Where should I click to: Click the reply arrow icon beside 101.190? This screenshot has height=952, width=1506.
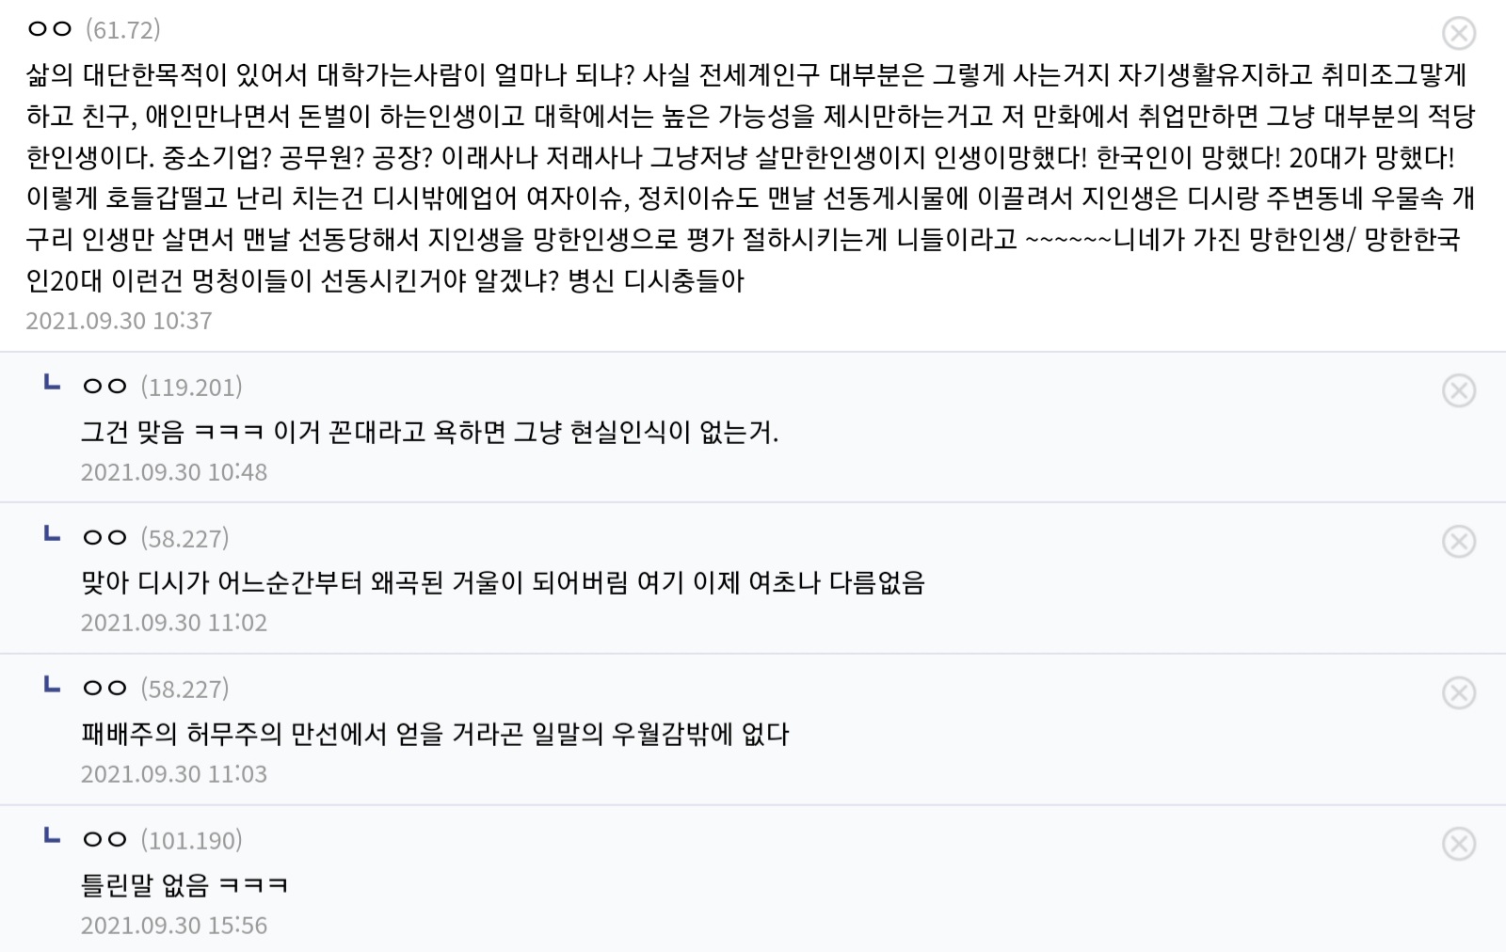point(53,835)
